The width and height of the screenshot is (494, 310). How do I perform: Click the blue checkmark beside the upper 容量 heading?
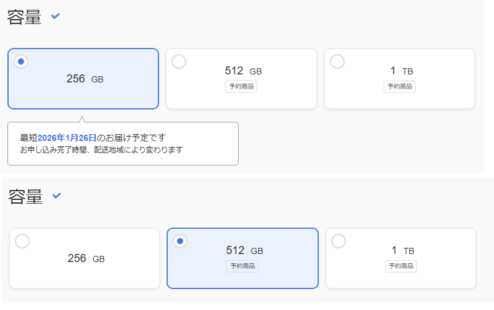point(56,16)
